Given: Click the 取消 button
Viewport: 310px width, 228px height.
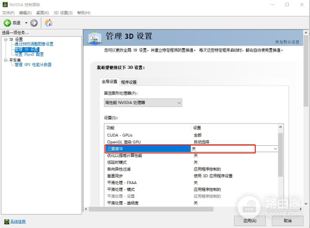Looking at the screenshot, I should (288, 221).
